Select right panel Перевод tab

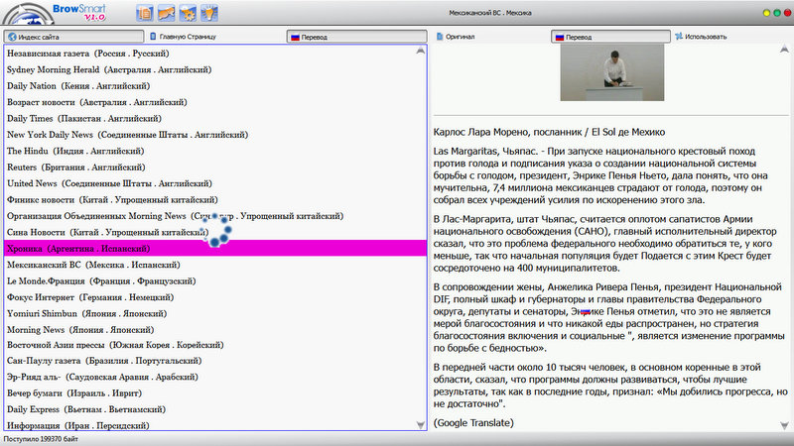[610, 37]
